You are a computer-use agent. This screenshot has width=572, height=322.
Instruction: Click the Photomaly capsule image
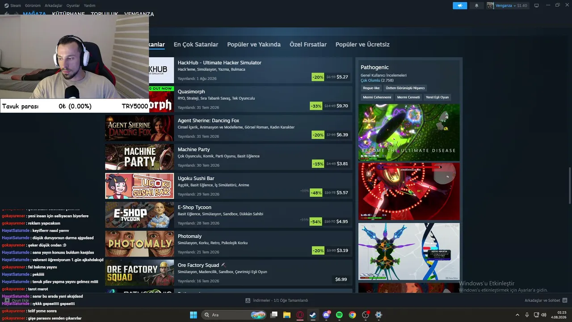click(x=139, y=244)
